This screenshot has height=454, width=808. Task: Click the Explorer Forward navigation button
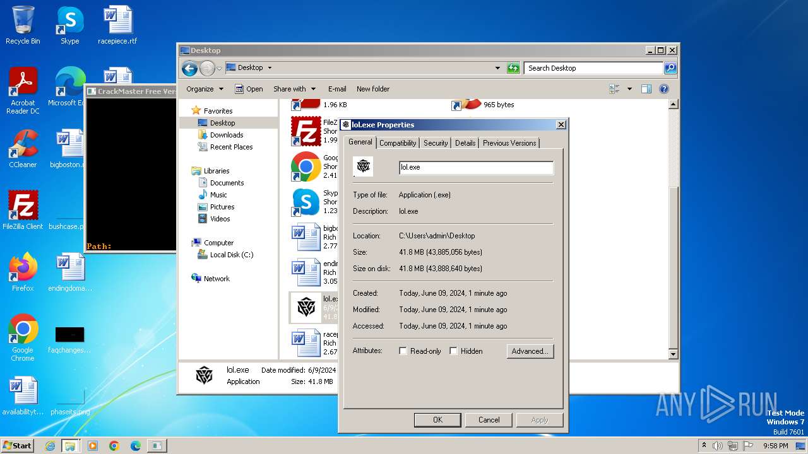pos(207,68)
